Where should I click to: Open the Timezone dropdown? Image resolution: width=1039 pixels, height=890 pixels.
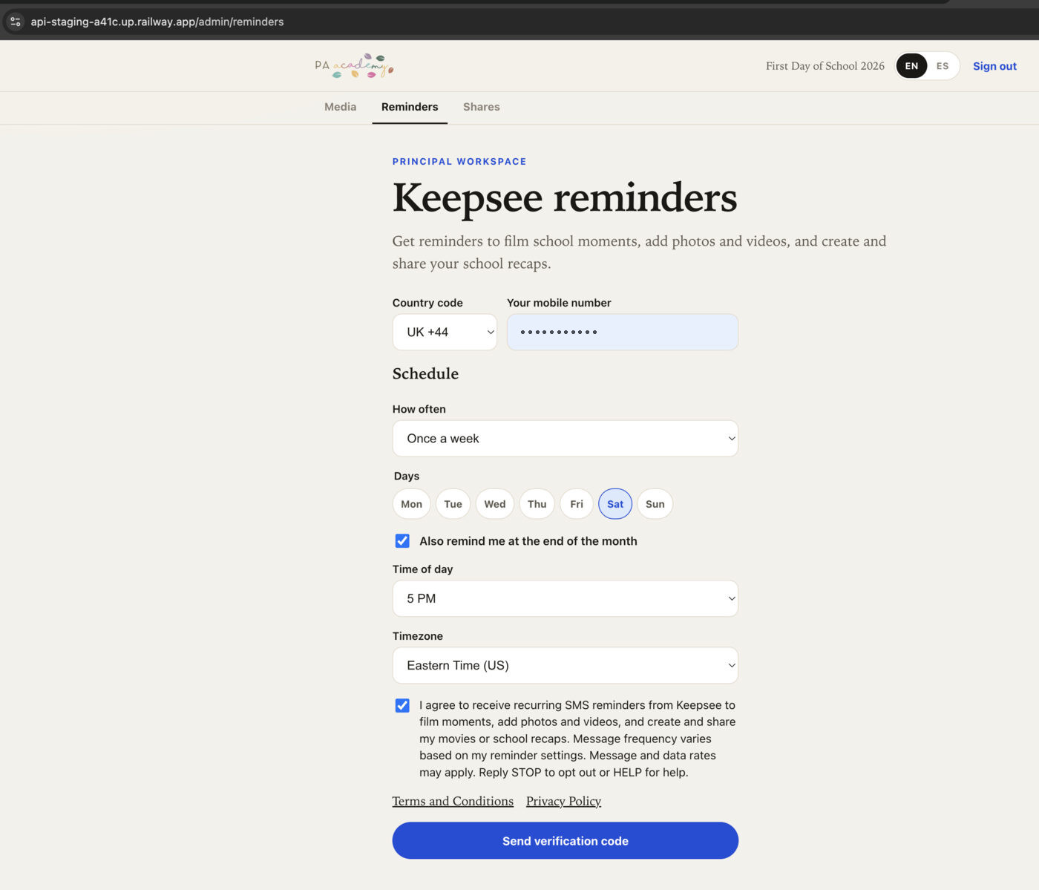566,665
